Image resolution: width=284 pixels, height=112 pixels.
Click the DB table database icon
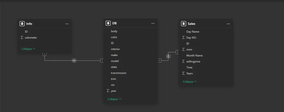tap(108, 23)
